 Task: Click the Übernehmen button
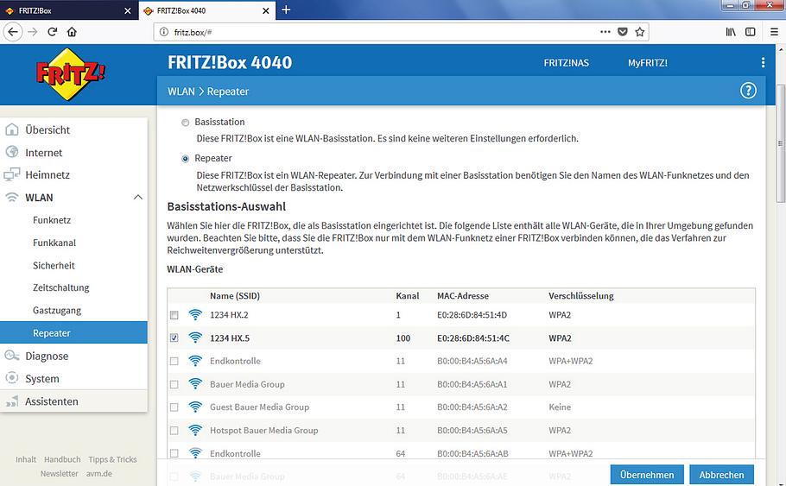click(647, 475)
